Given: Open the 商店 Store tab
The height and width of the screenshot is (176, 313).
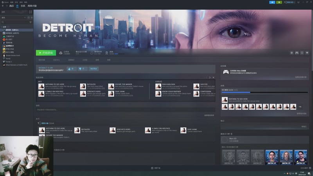Looking at the screenshot, I should click(12, 6).
